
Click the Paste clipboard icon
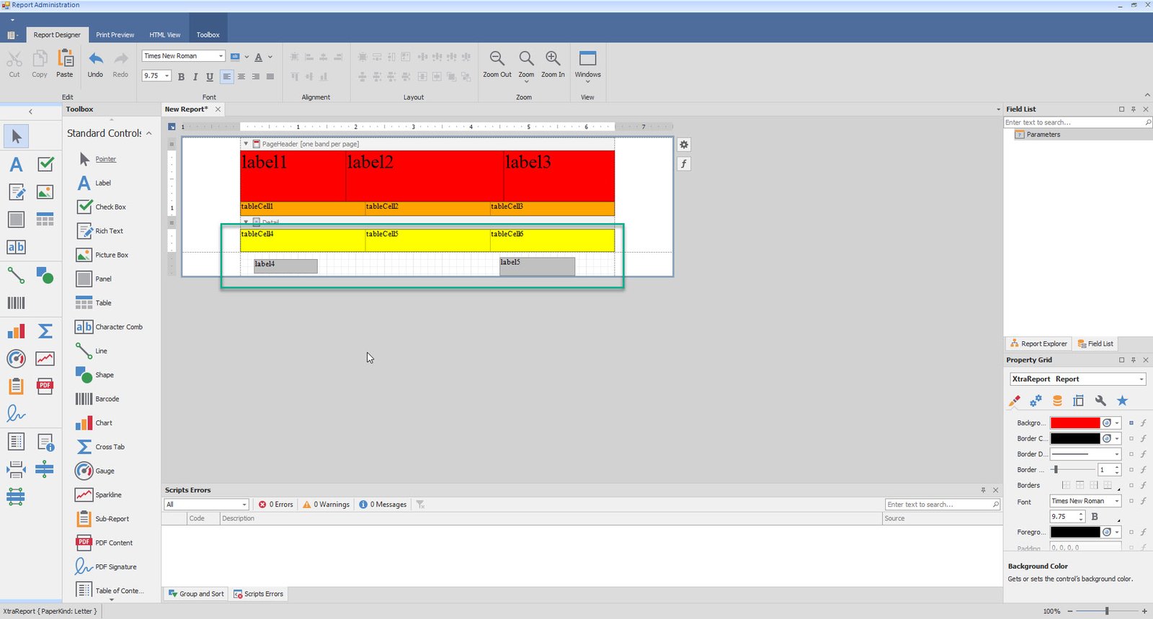pyautogui.click(x=65, y=60)
